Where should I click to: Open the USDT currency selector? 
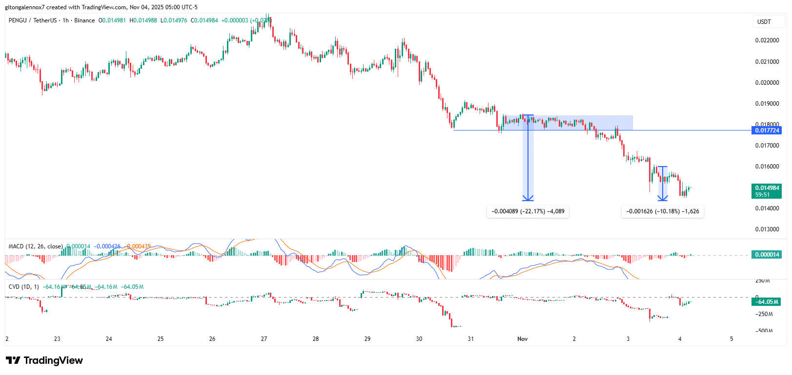coord(764,22)
